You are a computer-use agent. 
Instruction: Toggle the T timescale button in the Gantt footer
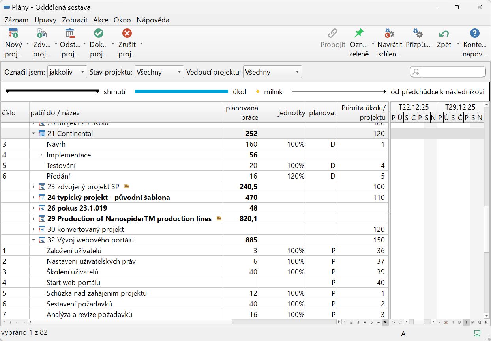[466, 322]
